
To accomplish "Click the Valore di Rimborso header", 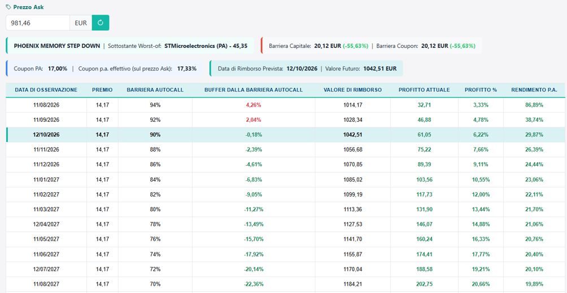I will pyautogui.click(x=352, y=90).
